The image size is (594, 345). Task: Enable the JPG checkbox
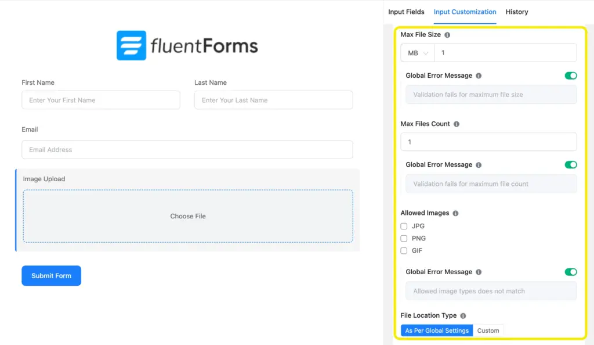[404, 227]
